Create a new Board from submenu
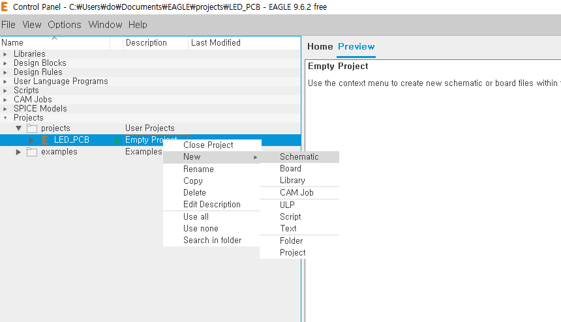561x322 pixels. click(299, 169)
